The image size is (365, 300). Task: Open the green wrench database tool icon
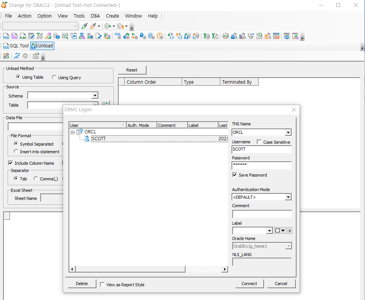click(206, 36)
